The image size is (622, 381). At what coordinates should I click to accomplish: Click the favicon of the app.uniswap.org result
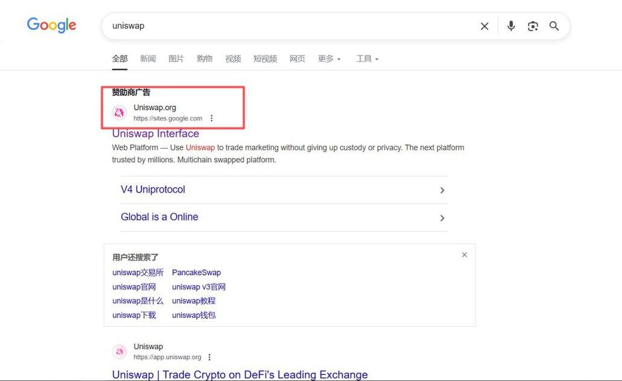pos(119,352)
